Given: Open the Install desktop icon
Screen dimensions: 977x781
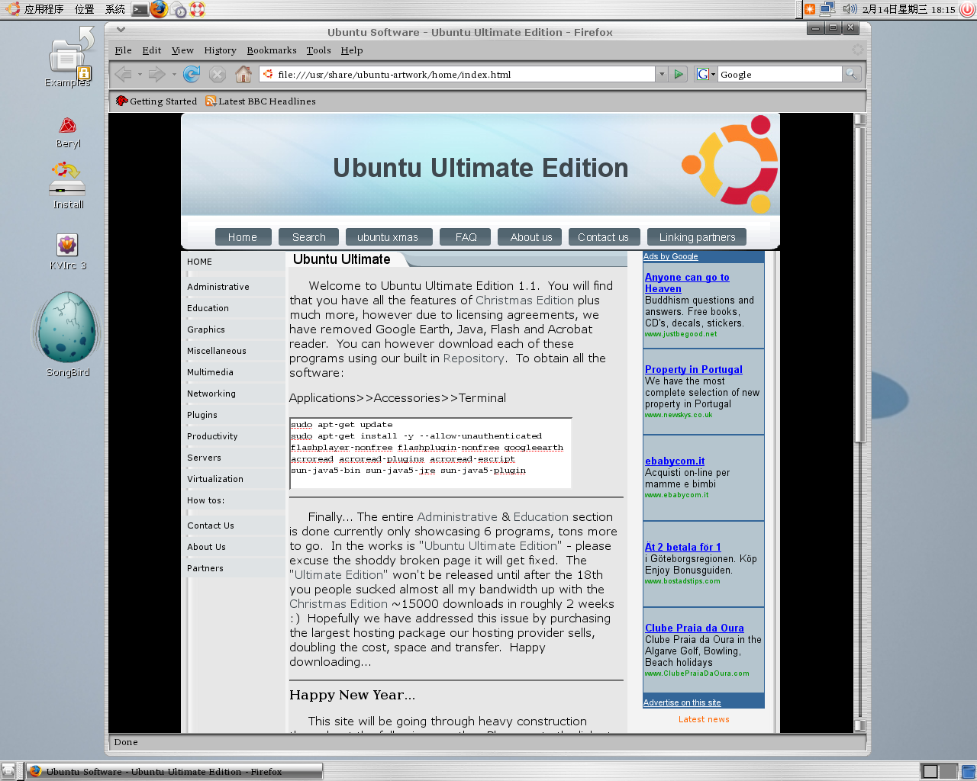Looking at the screenshot, I should pos(68,185).
